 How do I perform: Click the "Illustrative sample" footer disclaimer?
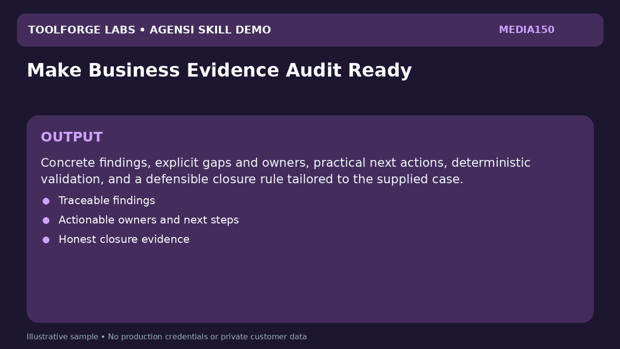(167, 337)
